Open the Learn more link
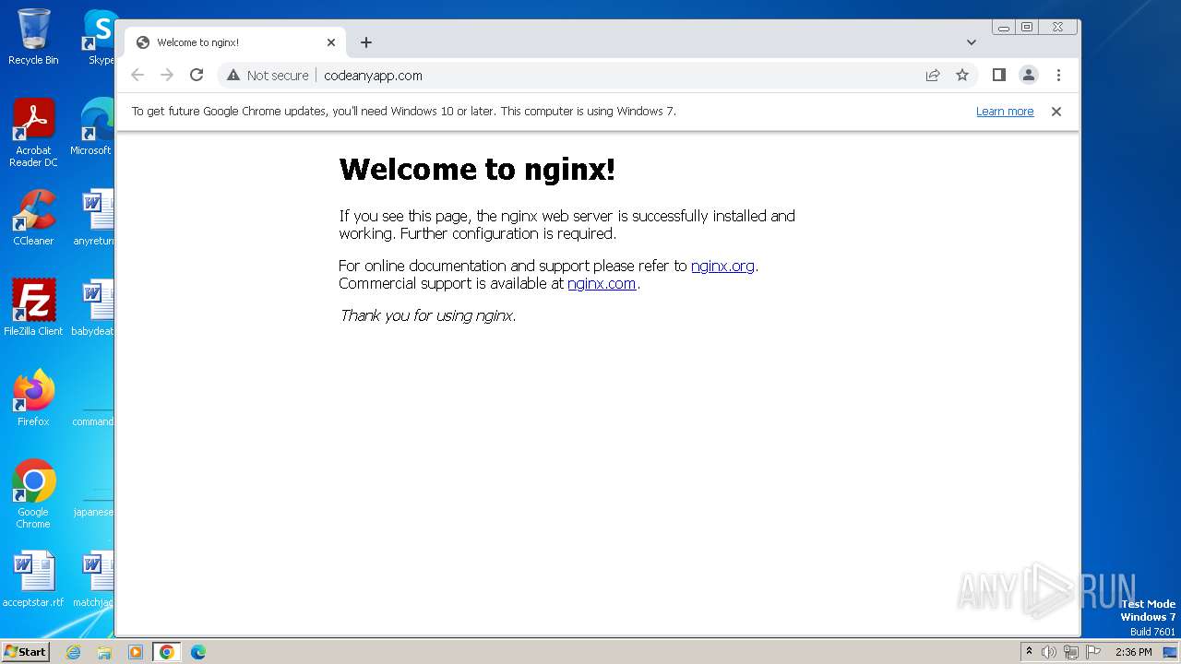The height and width of the screenshot is (664, 1181). (x=1005, y=112)
